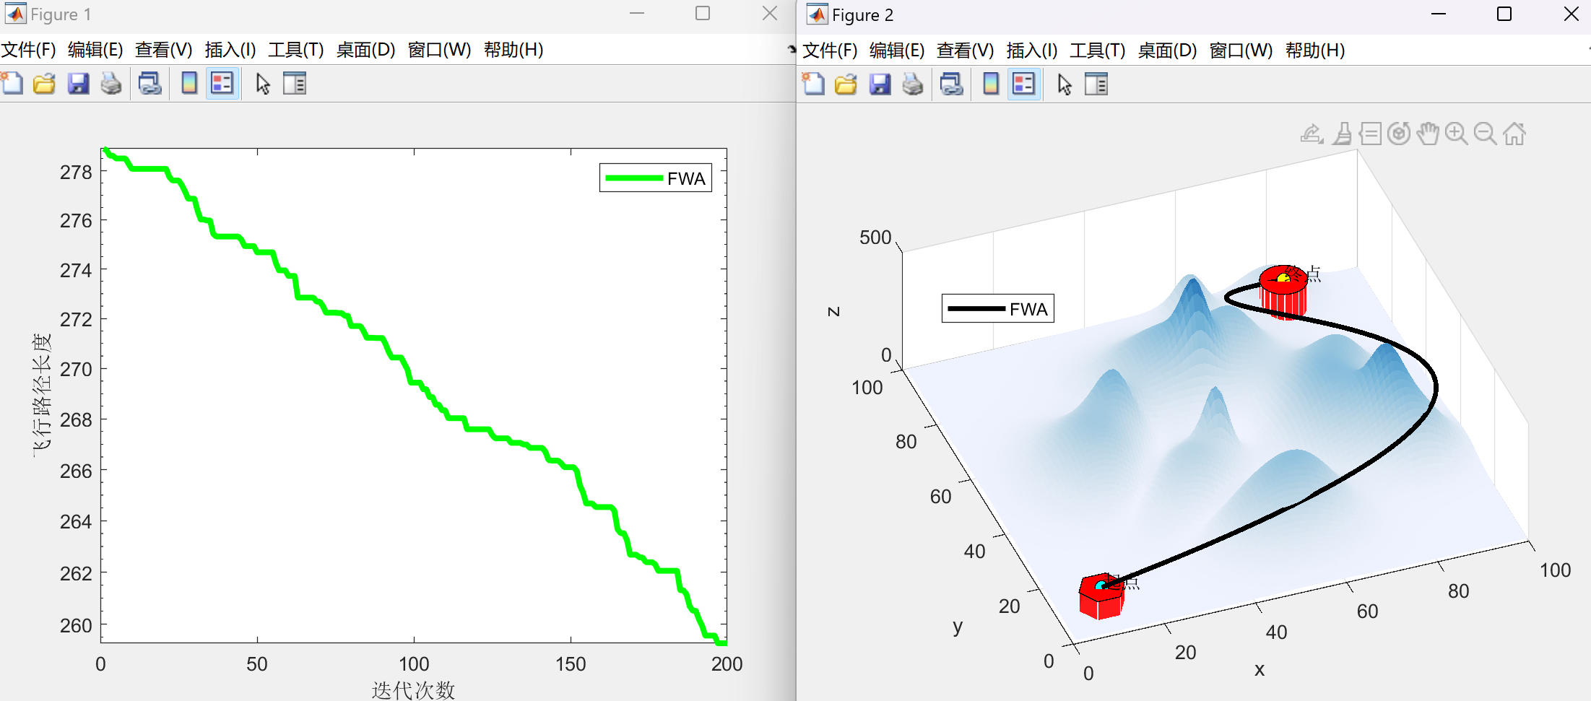Click the Brush Data icon on the axes toolbar

[x=1342, y=134]
